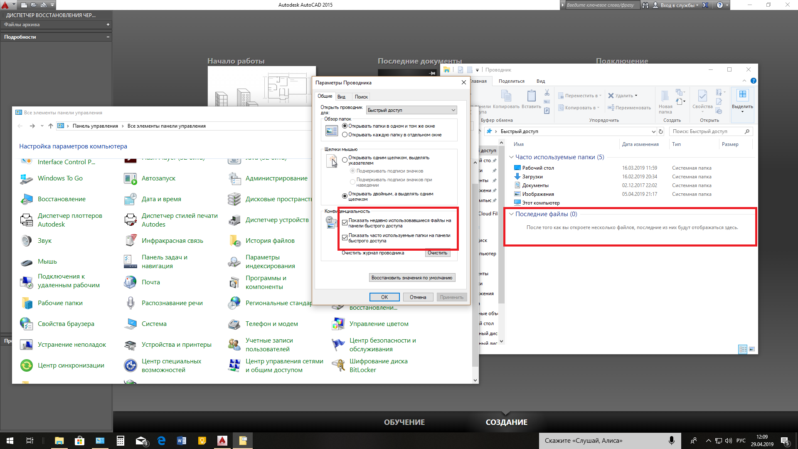The image size is (798, 449).
Task: Click Microsoft Edge icon in taskbar
Action: [161, 441]
